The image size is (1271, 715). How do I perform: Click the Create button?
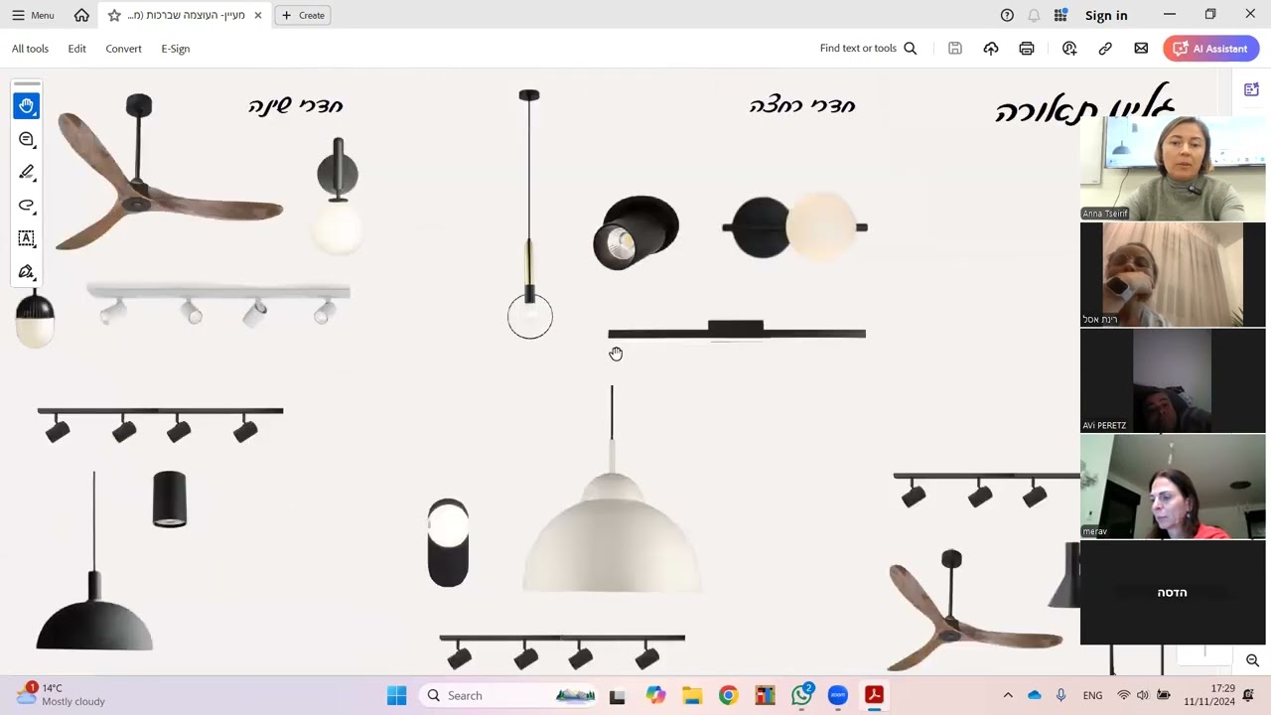click(x=304, y=15)
